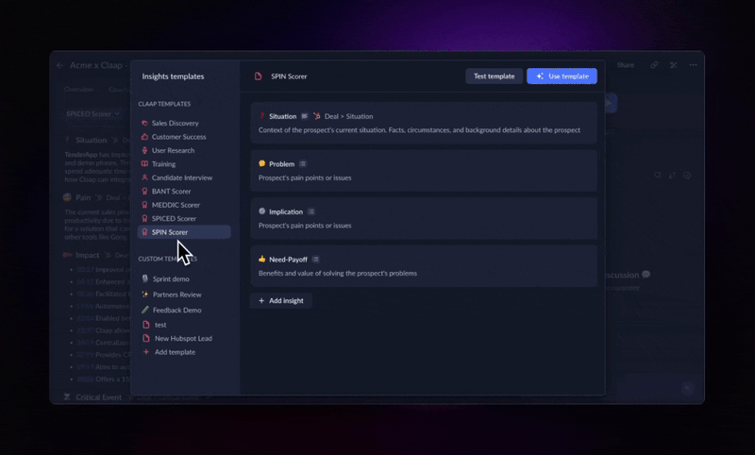Click the search icon in background window
The height and width of the screenshot is (455, 755).
(x=658, y=176)
